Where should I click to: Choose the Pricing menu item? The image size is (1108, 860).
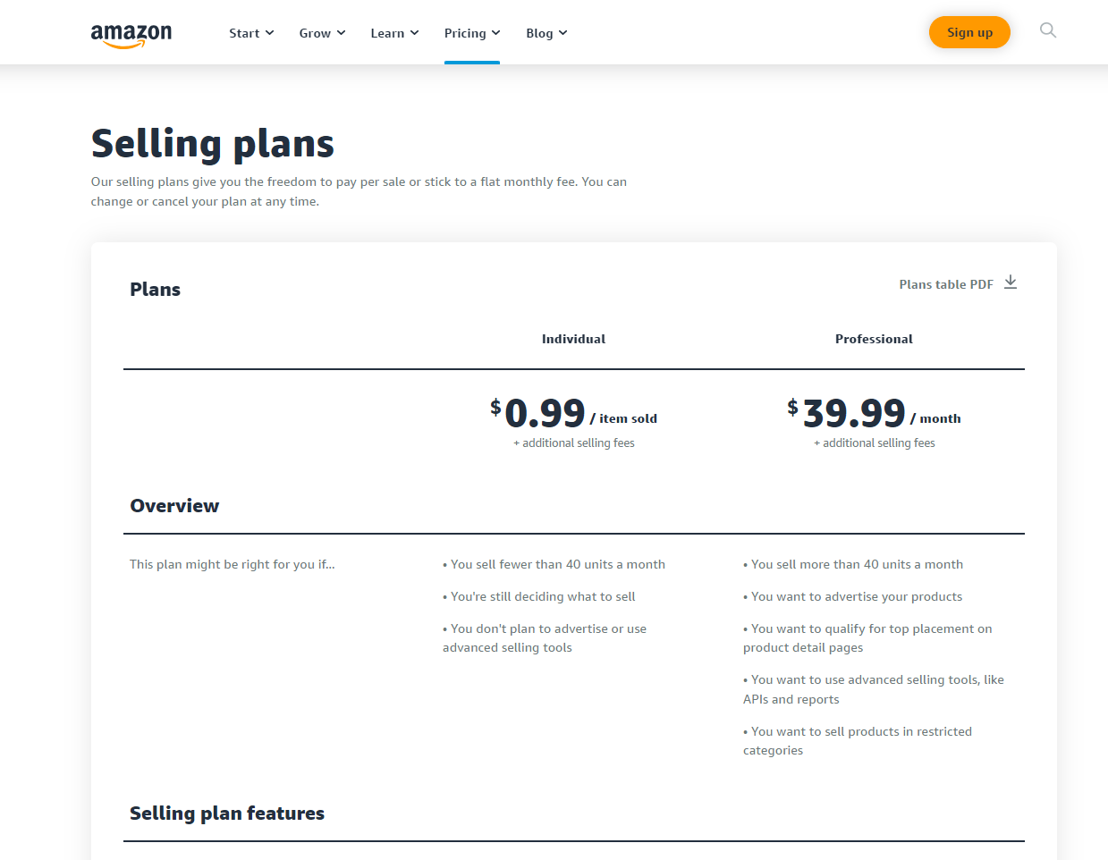point(465,33)
